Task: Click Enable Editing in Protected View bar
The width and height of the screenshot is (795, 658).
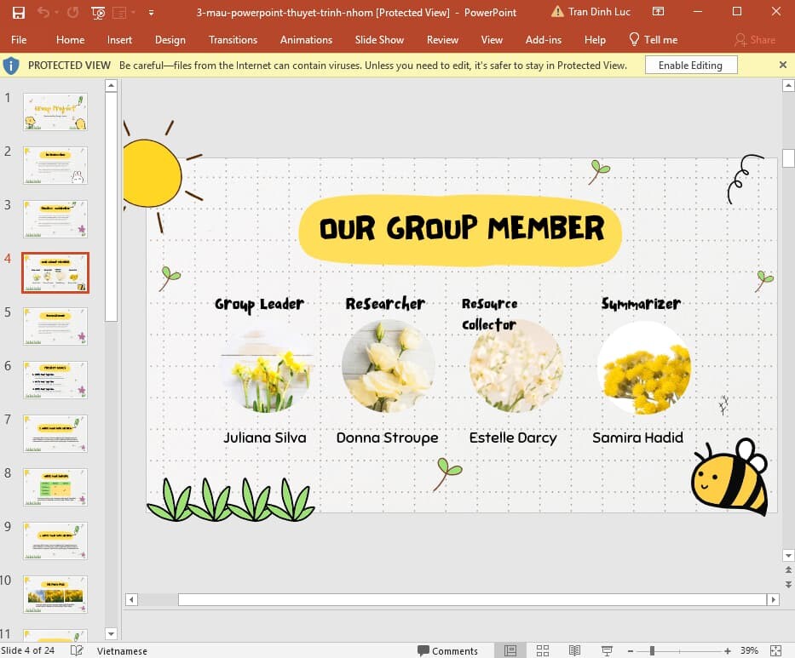Action: tap(691, 65)
